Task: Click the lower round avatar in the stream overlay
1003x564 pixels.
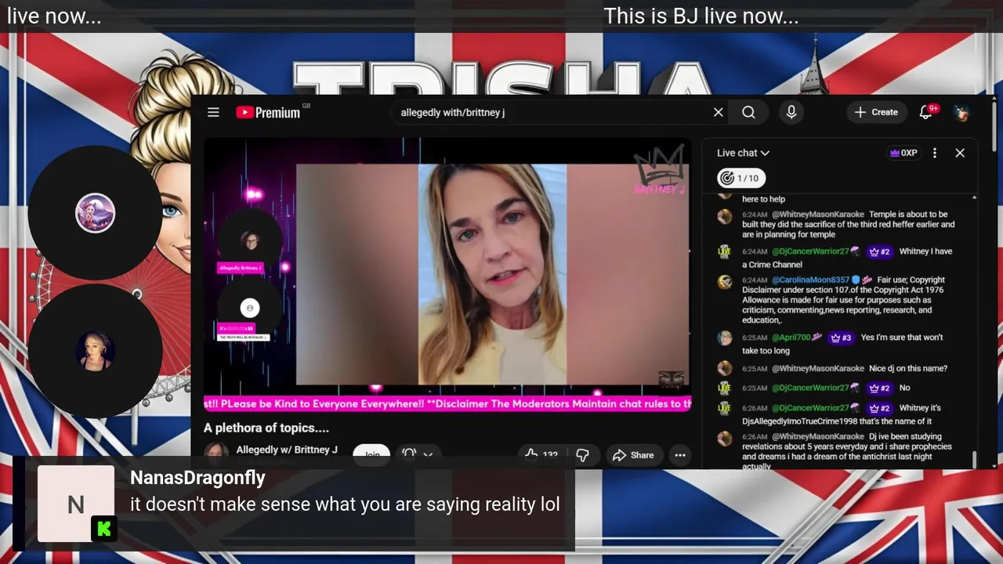Action: [95, 351]
